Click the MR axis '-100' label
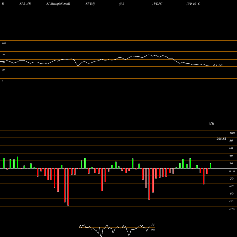Screen dimensions: 237x237 point(232,209)
